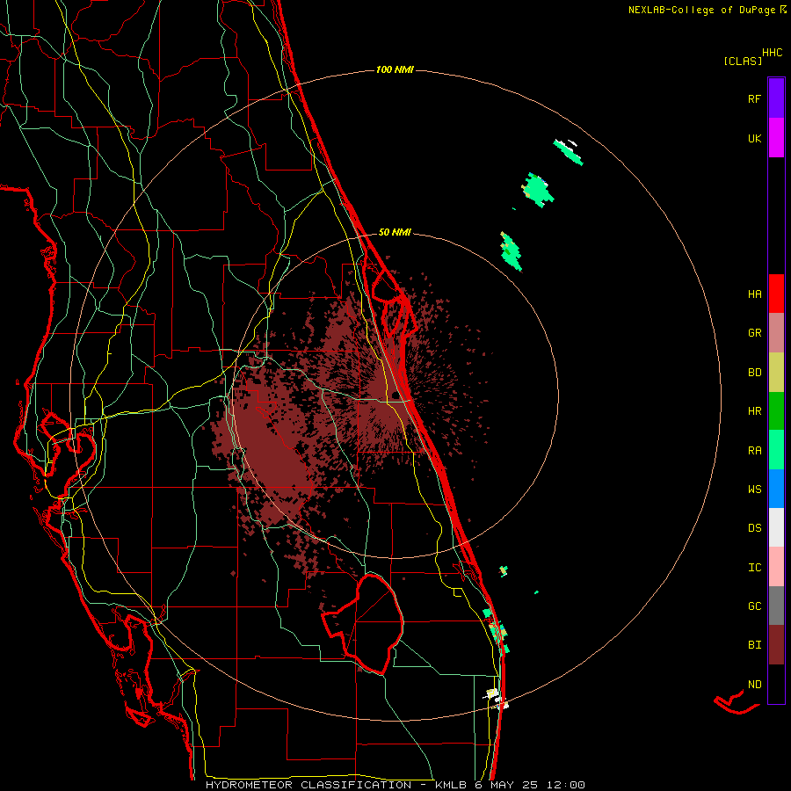Click the ND black legend swatch
This screenshot has width=791, height=791.
pyautogui.click(x=776, y=684)
